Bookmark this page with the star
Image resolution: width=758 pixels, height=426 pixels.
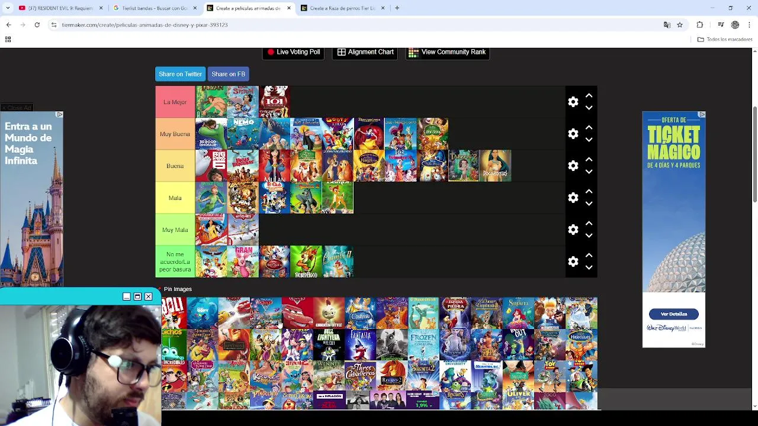[680, 25]
